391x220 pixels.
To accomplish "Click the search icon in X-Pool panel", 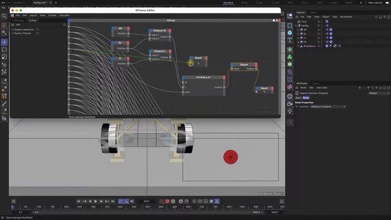I will click(x=65, y=25).
